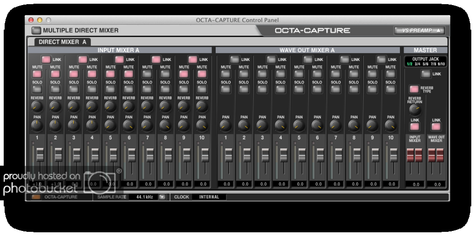The width and height of the screenshot is (475, 236).
Task: Solo wave out channel 8
Action: (x=354, y=89)
